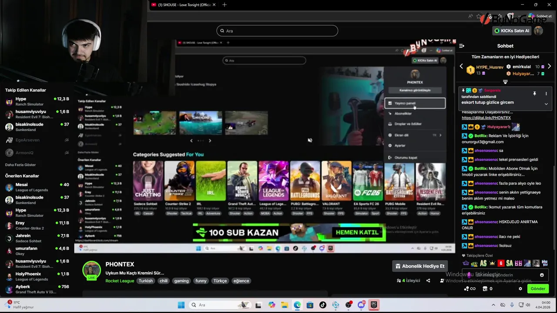The image size is (557, 313).
Task: Click the Windows taskbar Ara search box
Action: point(220,305)
